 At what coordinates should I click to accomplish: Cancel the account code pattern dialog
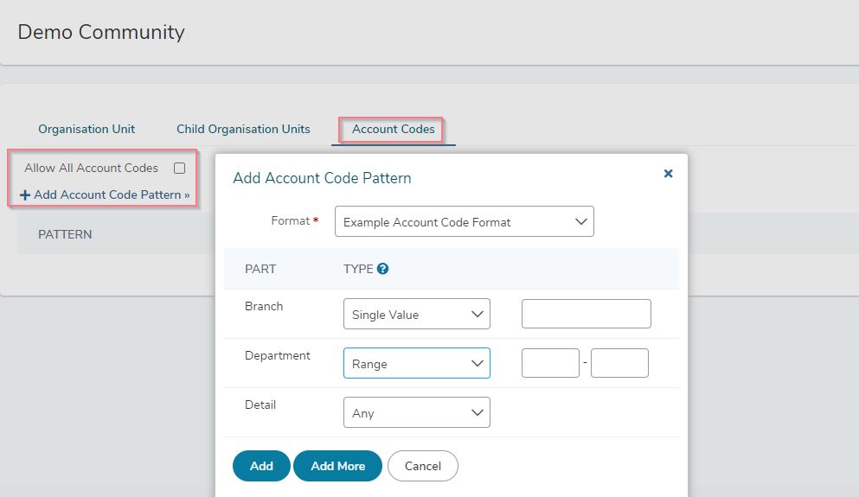422,466
